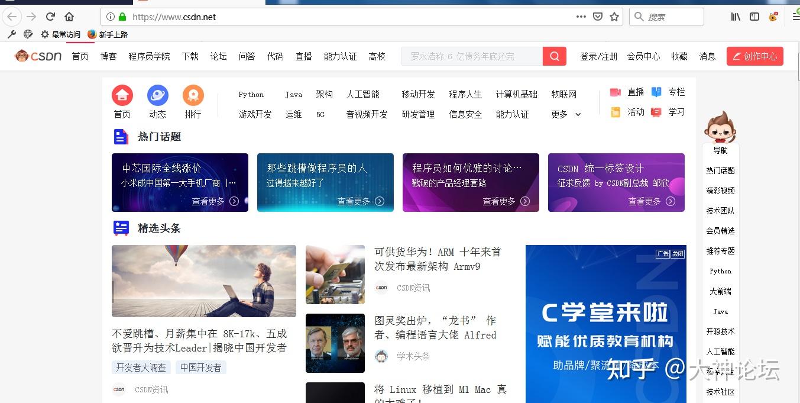Click the wrench icon in the bookmarks bar
The height and width of the screenshot is (403, 800).
pos(11,34)
